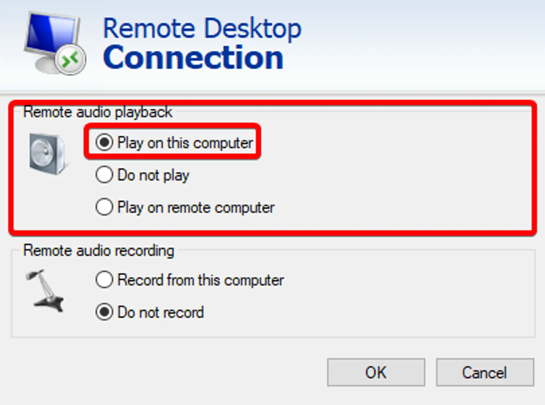Choose Do not play for remote audio
Screen dimensions: 545x405
click(x=105, y=175)
